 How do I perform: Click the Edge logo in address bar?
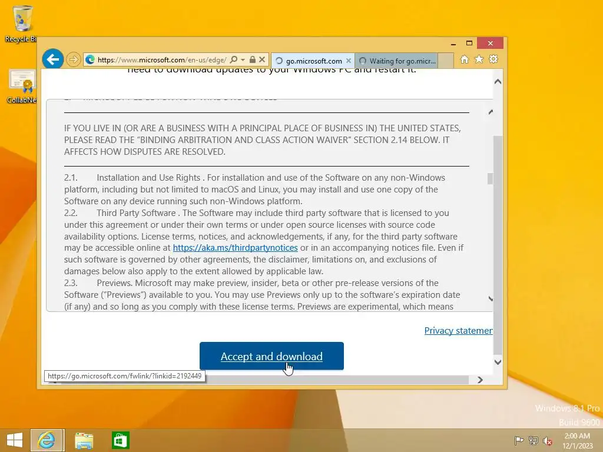tap(90, 59)
